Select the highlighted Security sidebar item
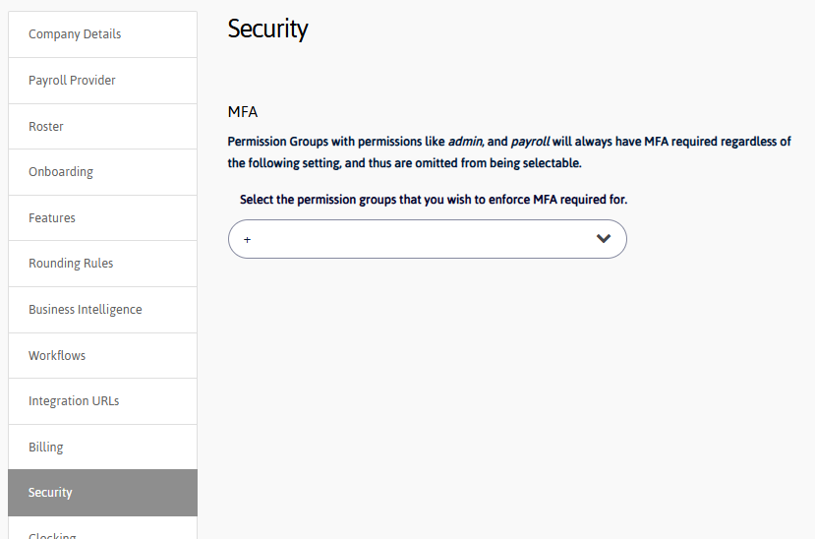The image size is (815, 539). pos(50,493)
